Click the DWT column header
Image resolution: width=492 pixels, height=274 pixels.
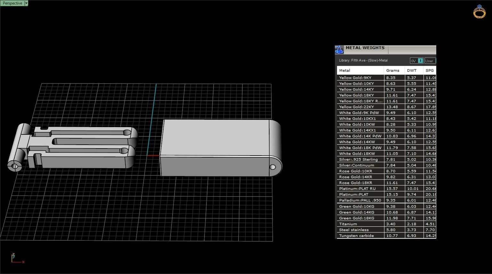(x=414, y=70)
